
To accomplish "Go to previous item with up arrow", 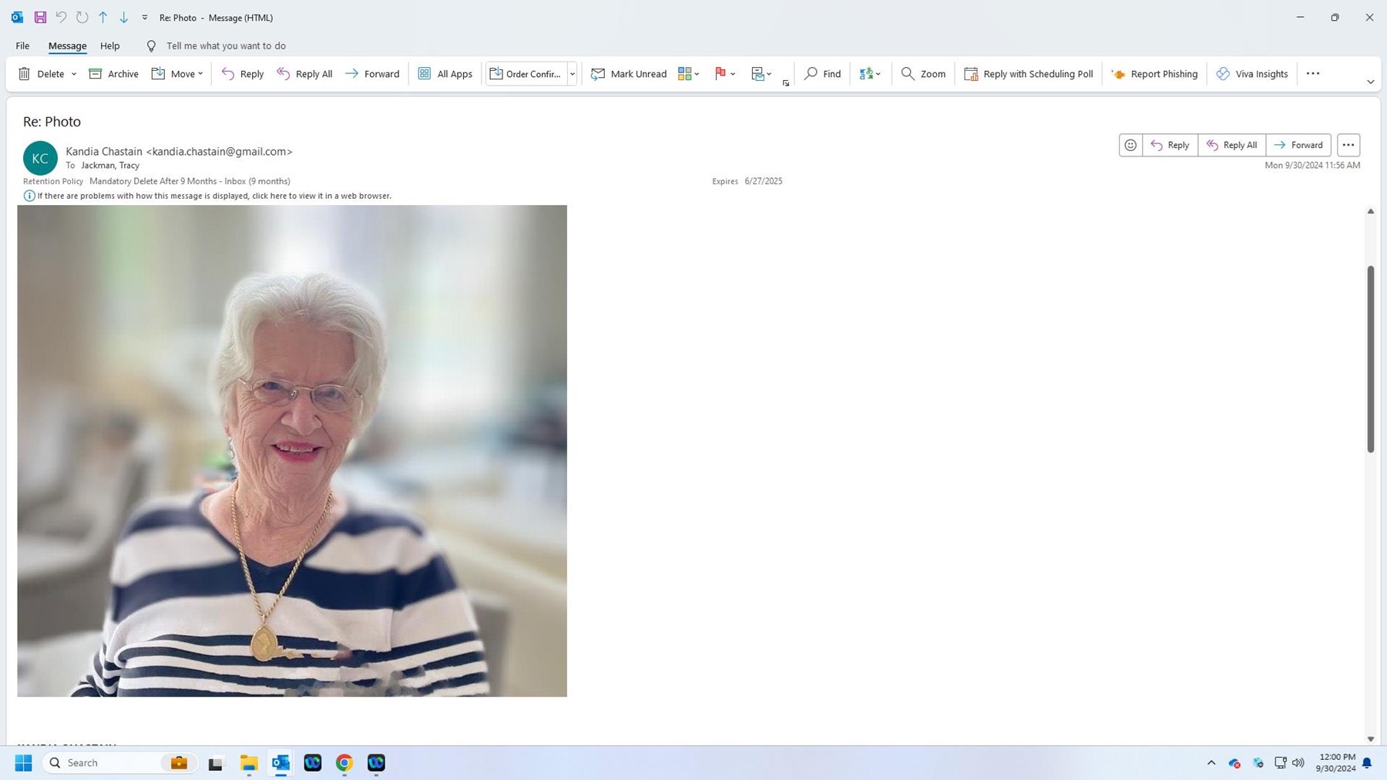I will coord(102,17).
